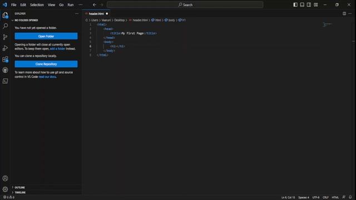The height and width of the screenshot is (200, 356).
Task: Go to line via Ln, Col indicator
Action: [288, 197]
